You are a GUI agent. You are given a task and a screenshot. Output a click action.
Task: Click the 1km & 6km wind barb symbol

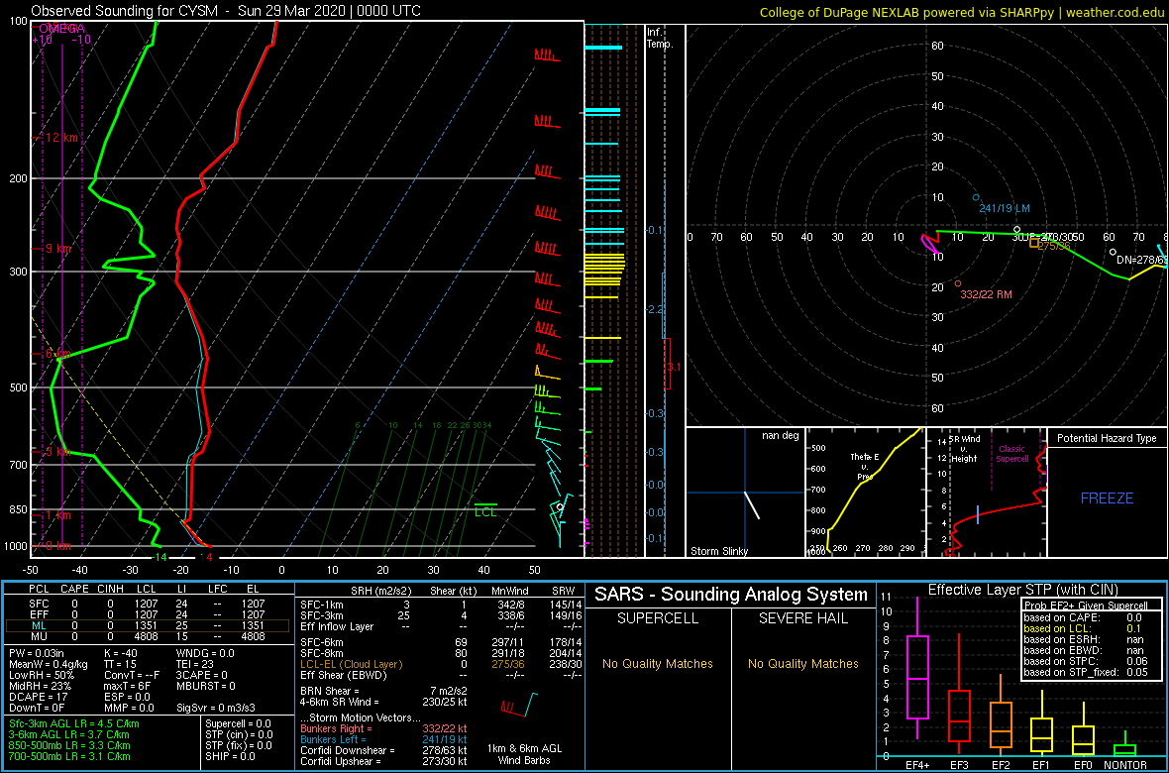pos(520,703)
